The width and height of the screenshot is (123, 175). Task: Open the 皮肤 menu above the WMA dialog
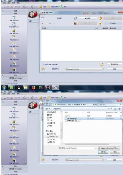[9, 3]
